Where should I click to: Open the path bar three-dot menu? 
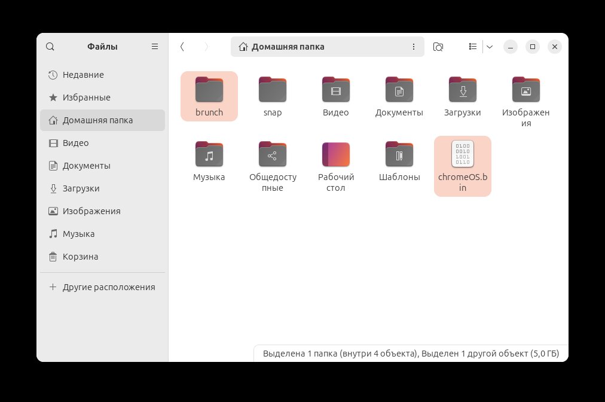coord(413,47)
